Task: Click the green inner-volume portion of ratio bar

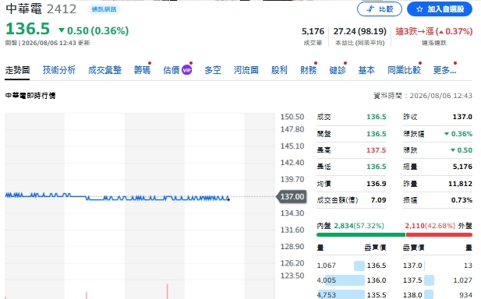Action: 361,234
